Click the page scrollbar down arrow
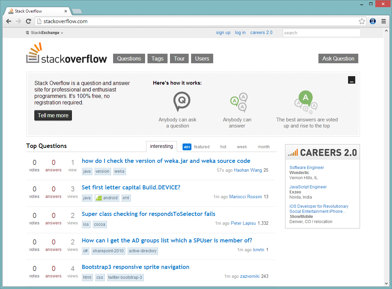The width and height of the screenshot is (392, 289). [387, 283]
